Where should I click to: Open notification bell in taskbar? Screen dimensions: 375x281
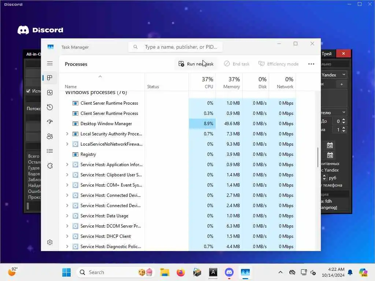coord(350,272)
